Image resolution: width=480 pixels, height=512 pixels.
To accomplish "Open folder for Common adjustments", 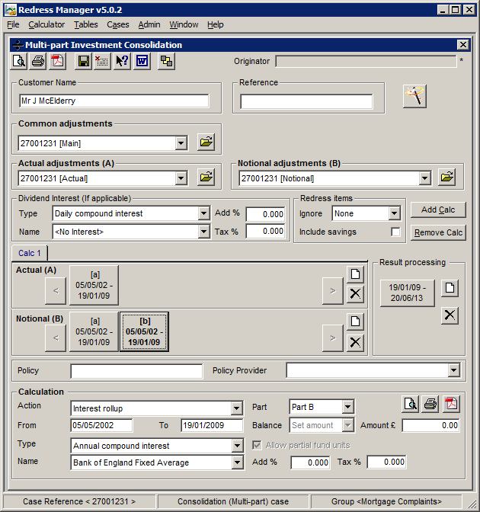I will [x=206, y=142].
